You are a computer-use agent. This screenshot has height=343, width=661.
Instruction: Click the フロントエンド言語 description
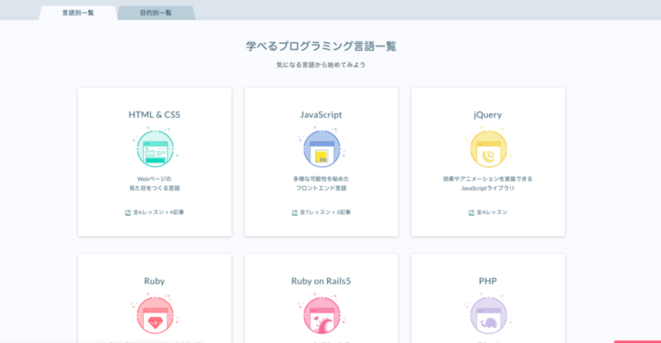[321, 188]
